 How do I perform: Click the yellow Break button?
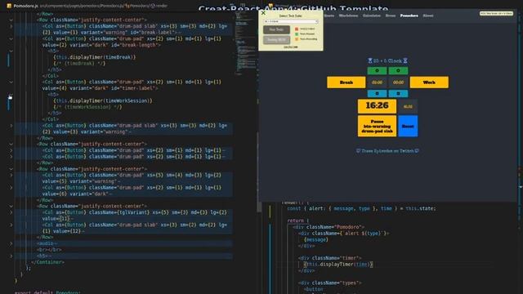tap(346, 82)
